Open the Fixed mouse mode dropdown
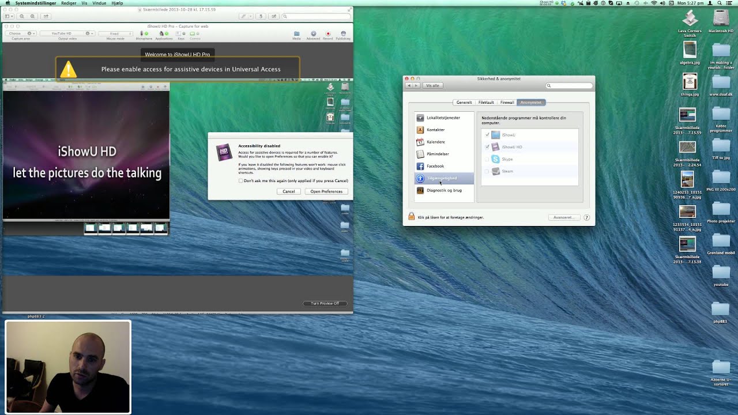Image resolution: width=738 pixels, height=415 pixels. [x=116, y=33]
